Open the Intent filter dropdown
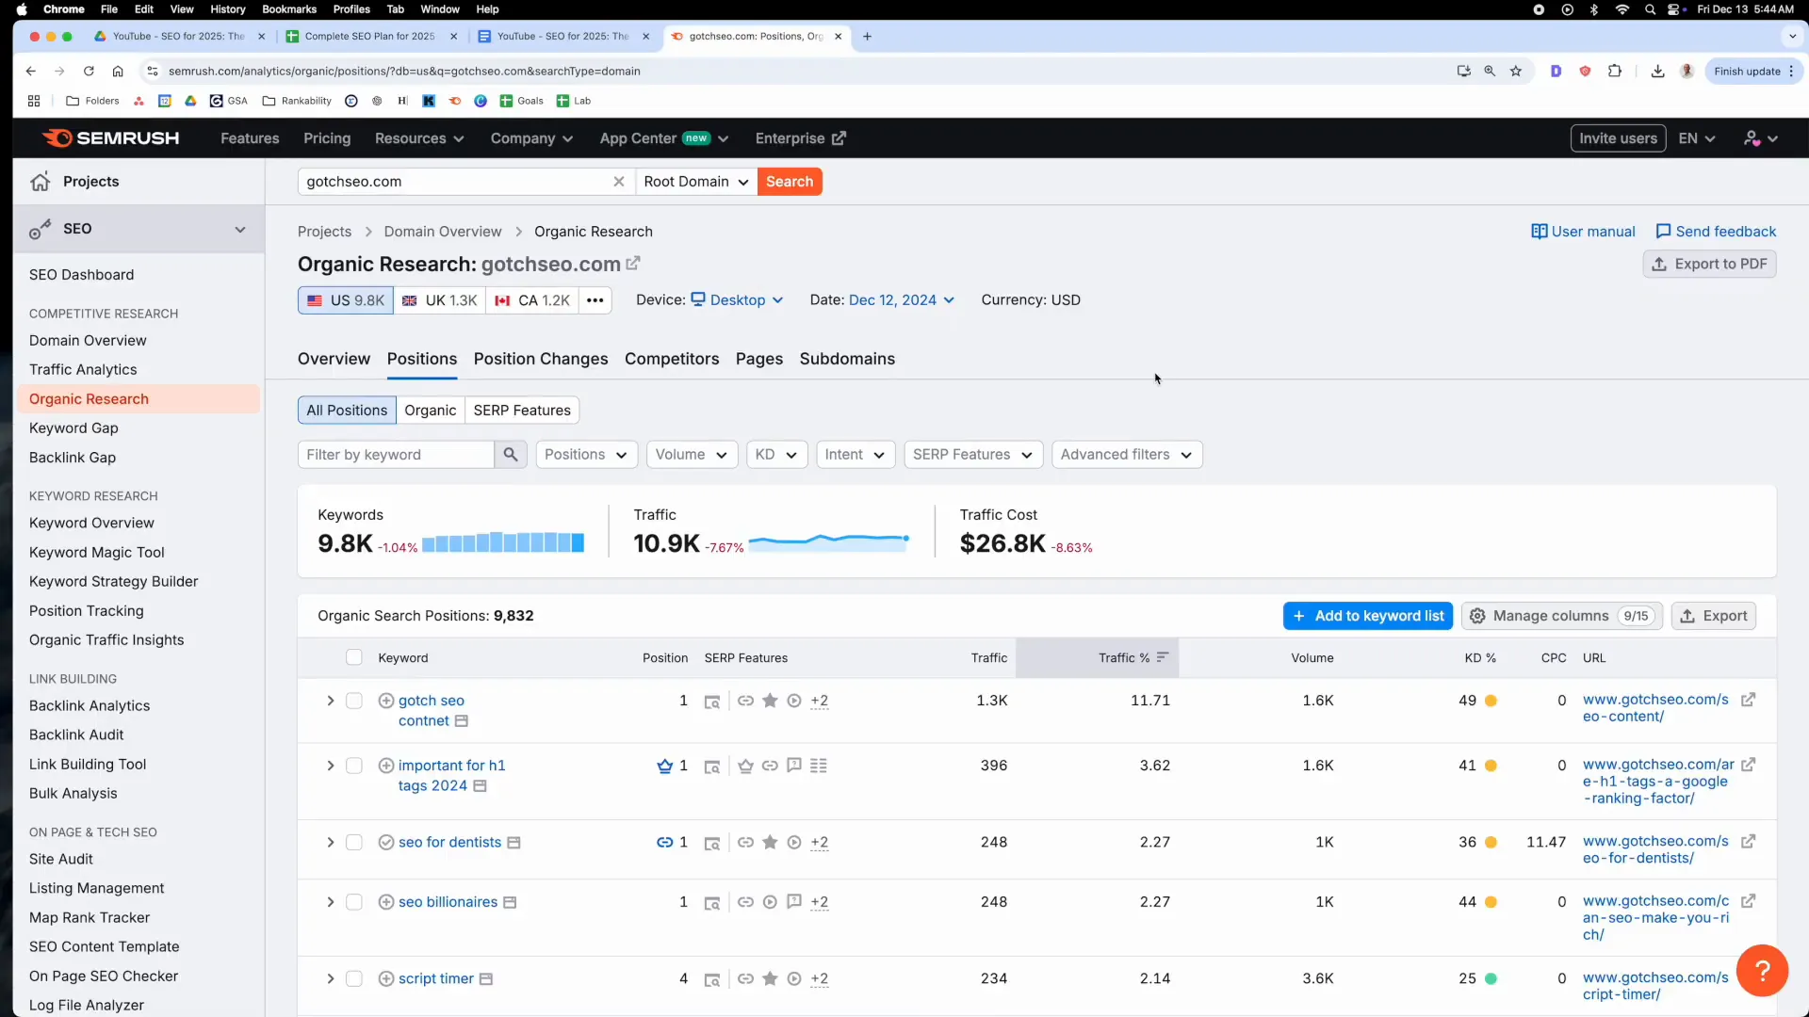Screen dimensions: 1809x1017 [854, 455]
